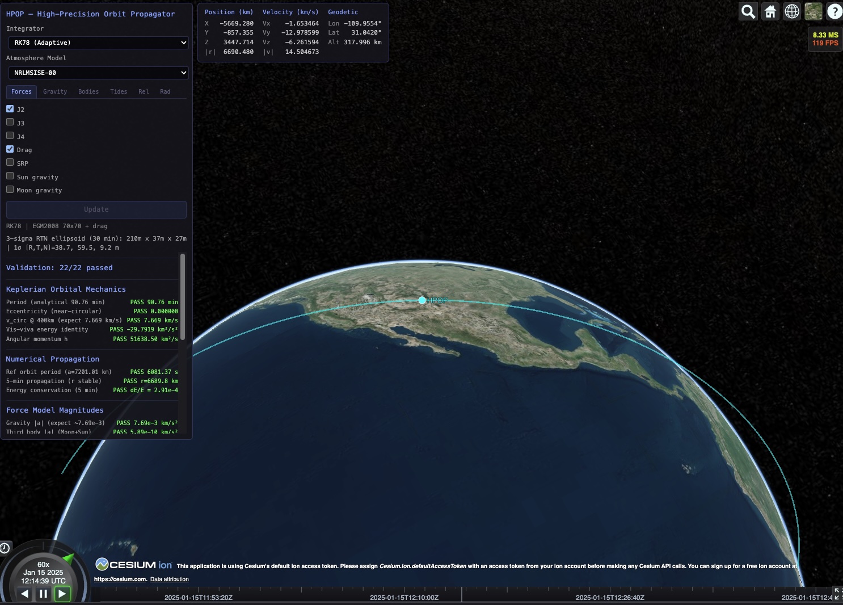This screenshot has height=605, width=843.
Task: Click the HPOP label on the globe
Action: coord(437,300)
